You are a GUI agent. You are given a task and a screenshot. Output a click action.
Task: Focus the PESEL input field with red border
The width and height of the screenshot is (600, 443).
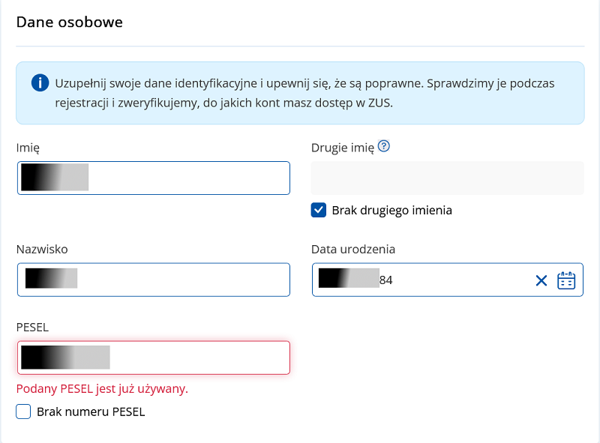point(154,358)
